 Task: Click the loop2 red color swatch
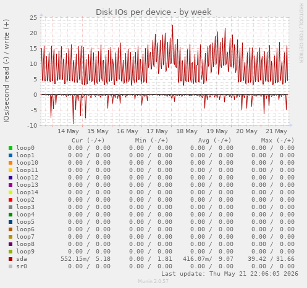coord(11,200)
